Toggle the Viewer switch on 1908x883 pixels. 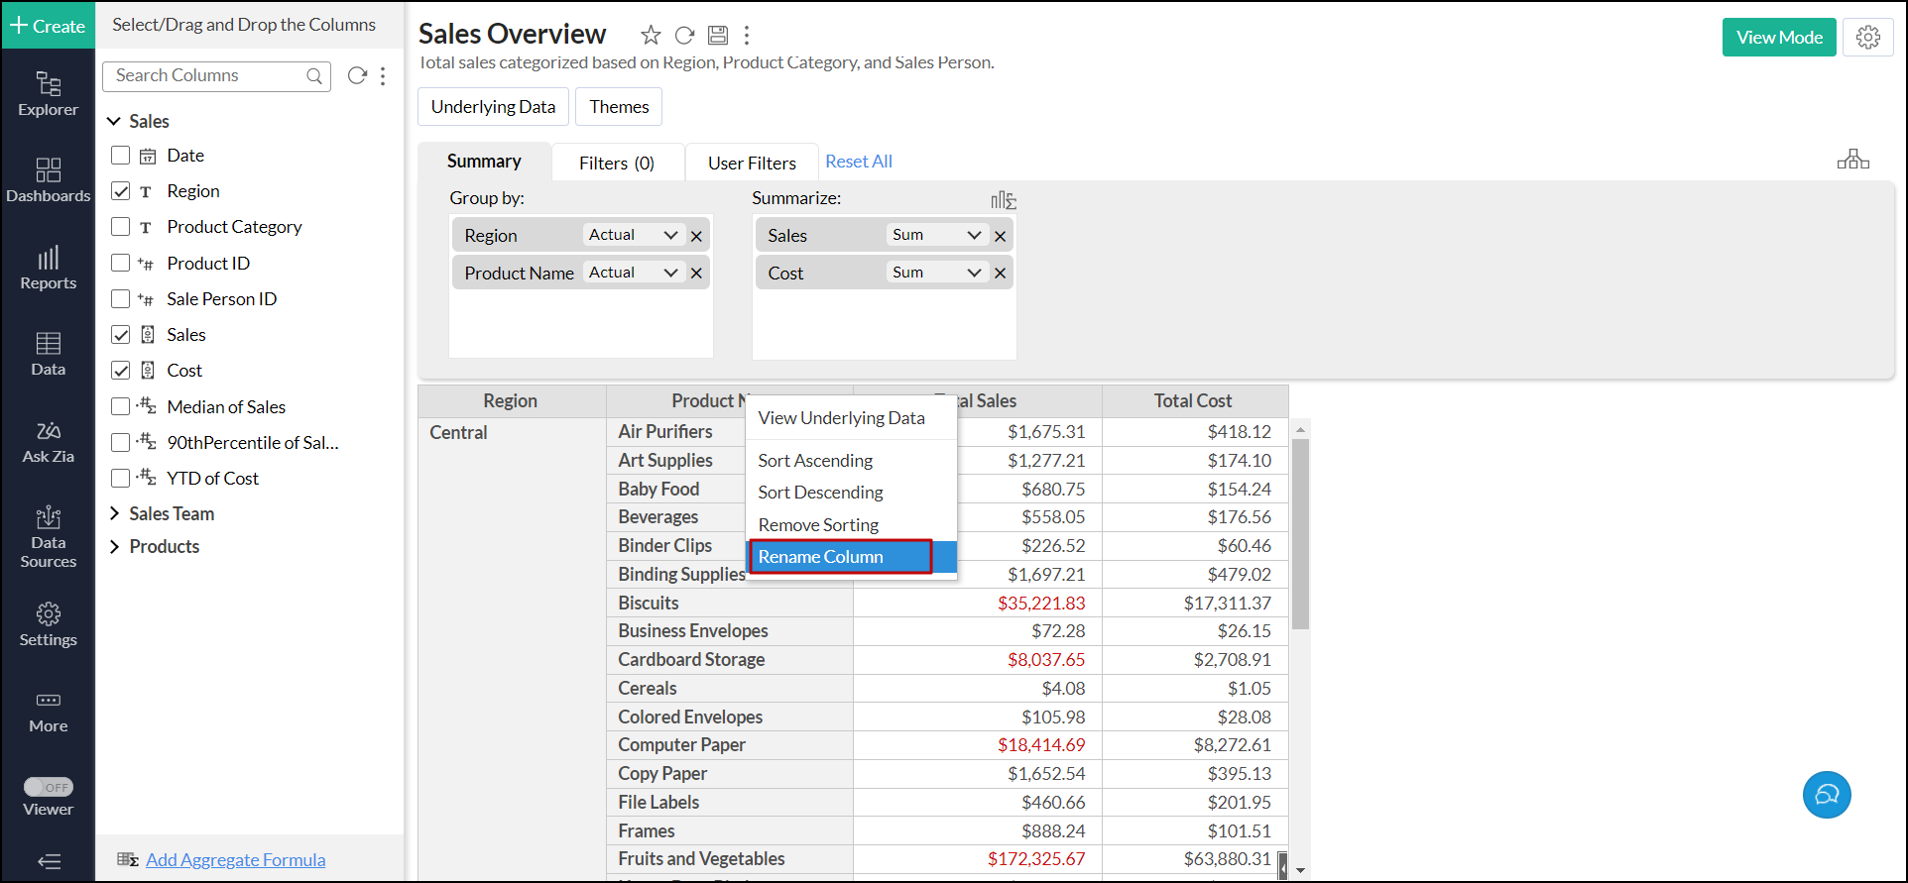point(49,787)
